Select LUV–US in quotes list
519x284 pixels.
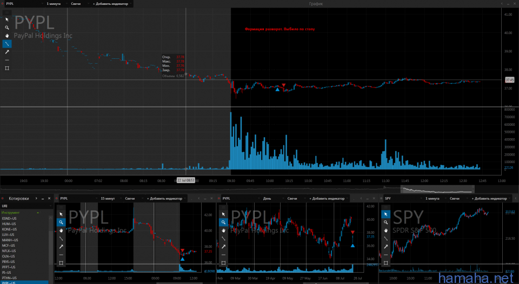click(24, 235)
